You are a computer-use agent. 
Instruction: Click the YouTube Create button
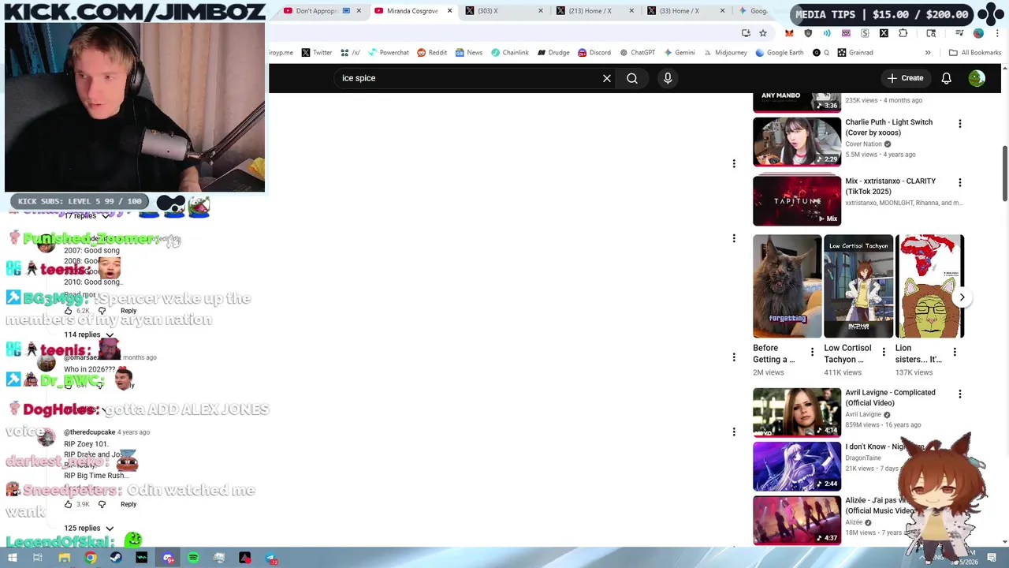click(905, 78)
